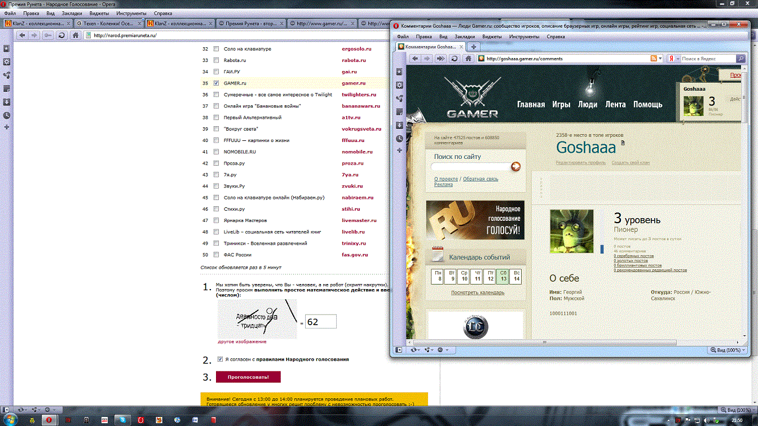
Task: Open Widgets gear icon in left Opera sidebar
Action: [7, 62]
